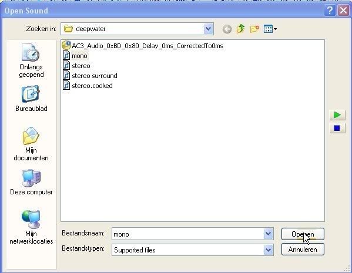
Task: Play the selected sound preview
Action: (337, 115)
